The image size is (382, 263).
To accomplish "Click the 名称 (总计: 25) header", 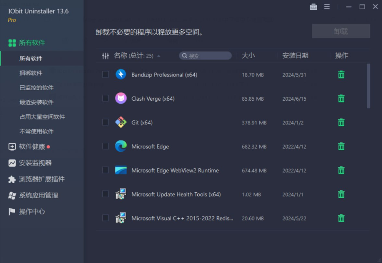I will (134, 56).
